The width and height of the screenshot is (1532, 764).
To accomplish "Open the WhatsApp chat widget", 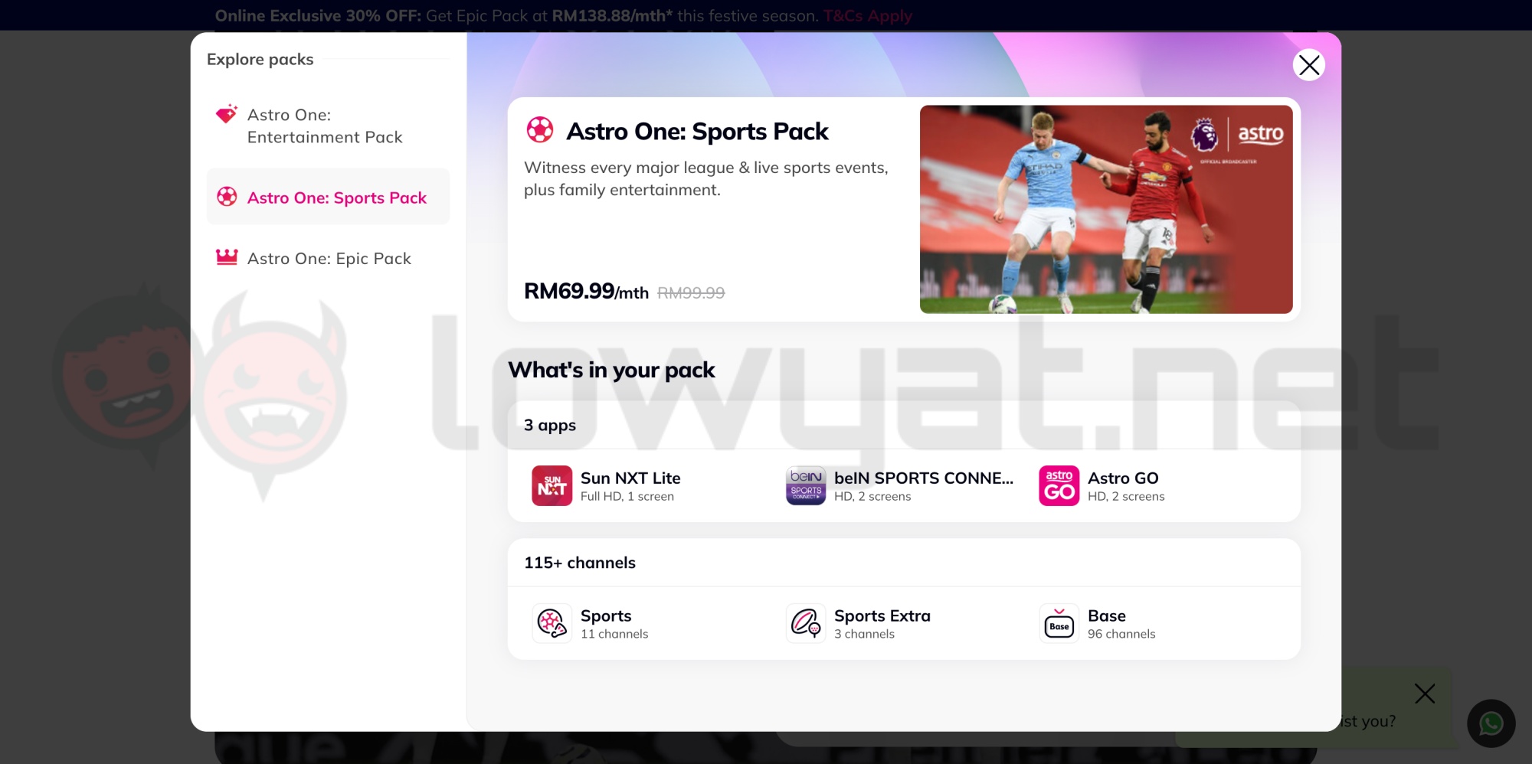I will click(x=1490, y=723).
